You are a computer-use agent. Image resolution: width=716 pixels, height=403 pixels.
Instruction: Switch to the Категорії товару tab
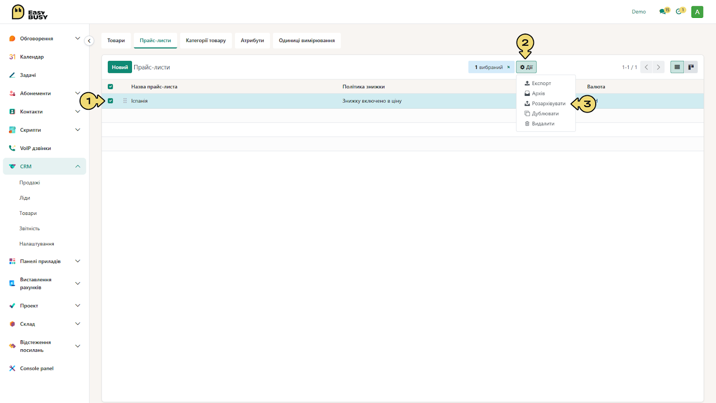tap(206, 40)
